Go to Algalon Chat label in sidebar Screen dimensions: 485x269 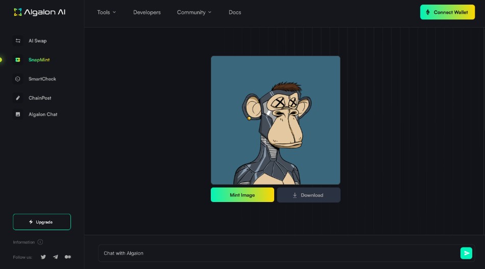point(43,115)
